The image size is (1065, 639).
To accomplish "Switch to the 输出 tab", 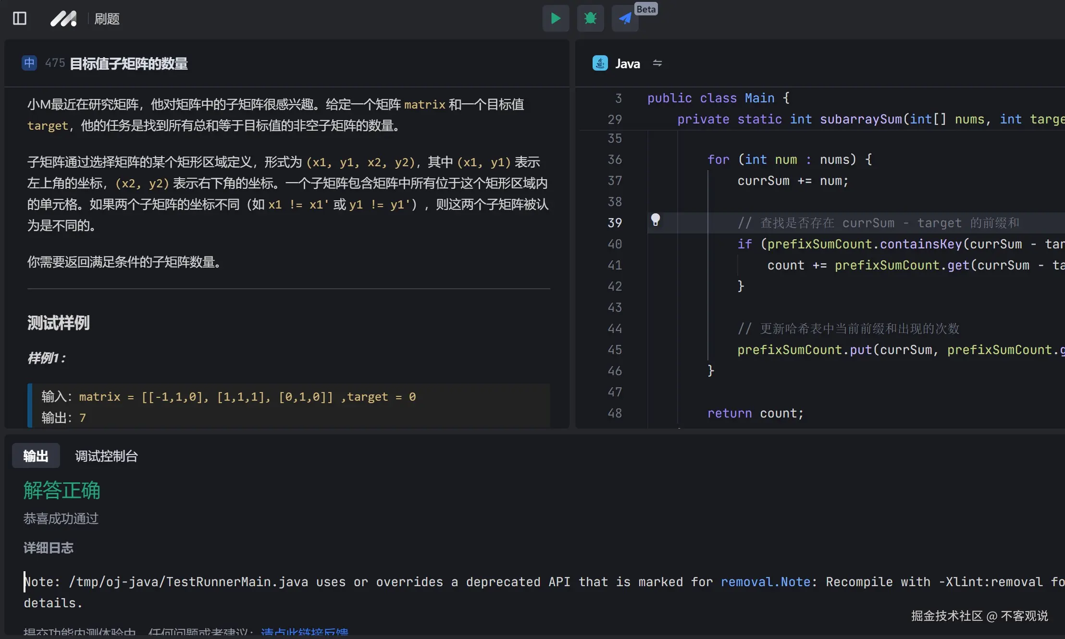I will click(36, 456).
